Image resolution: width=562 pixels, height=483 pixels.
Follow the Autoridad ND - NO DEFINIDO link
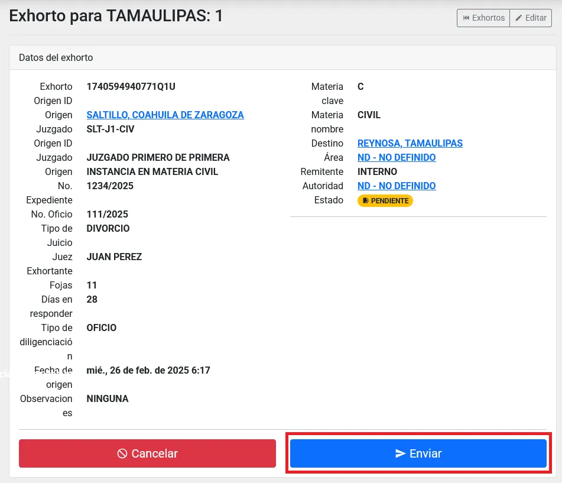click(397, 186)
